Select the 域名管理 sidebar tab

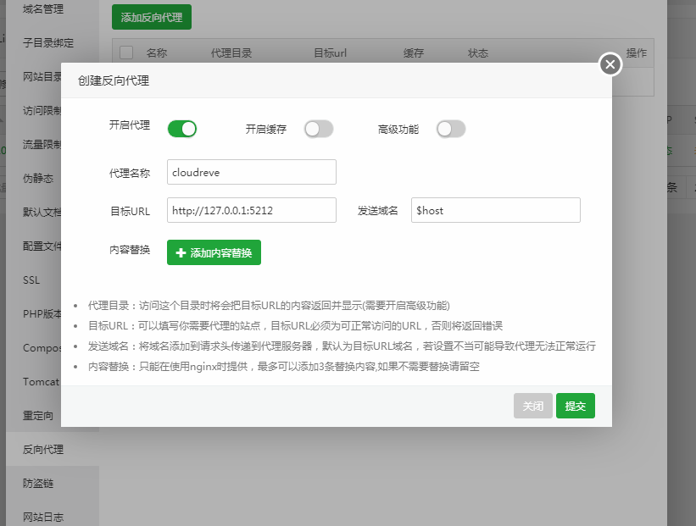[x=43, y=8]
